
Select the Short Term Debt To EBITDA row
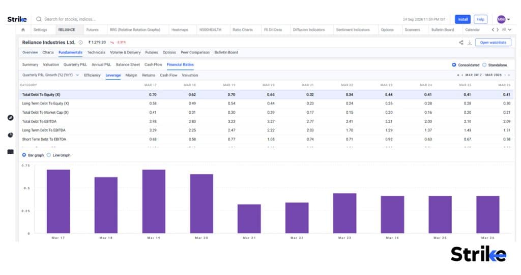pos(266,139)
